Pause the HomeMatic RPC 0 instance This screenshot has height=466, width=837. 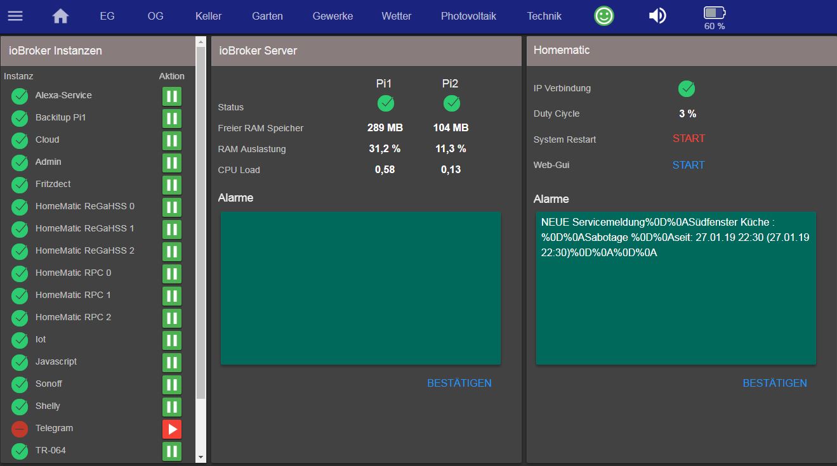(x=172, y=274)
